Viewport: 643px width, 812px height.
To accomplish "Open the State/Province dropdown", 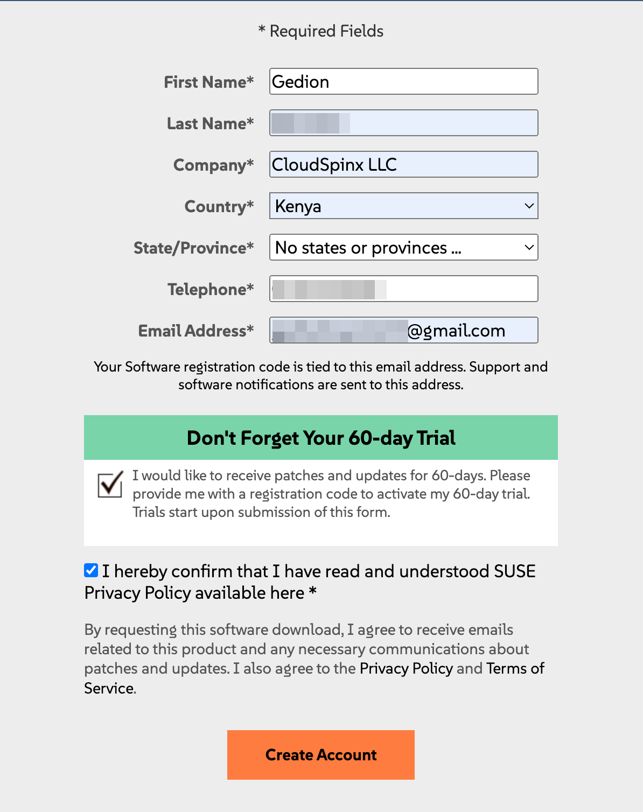I will pos(403,247).
